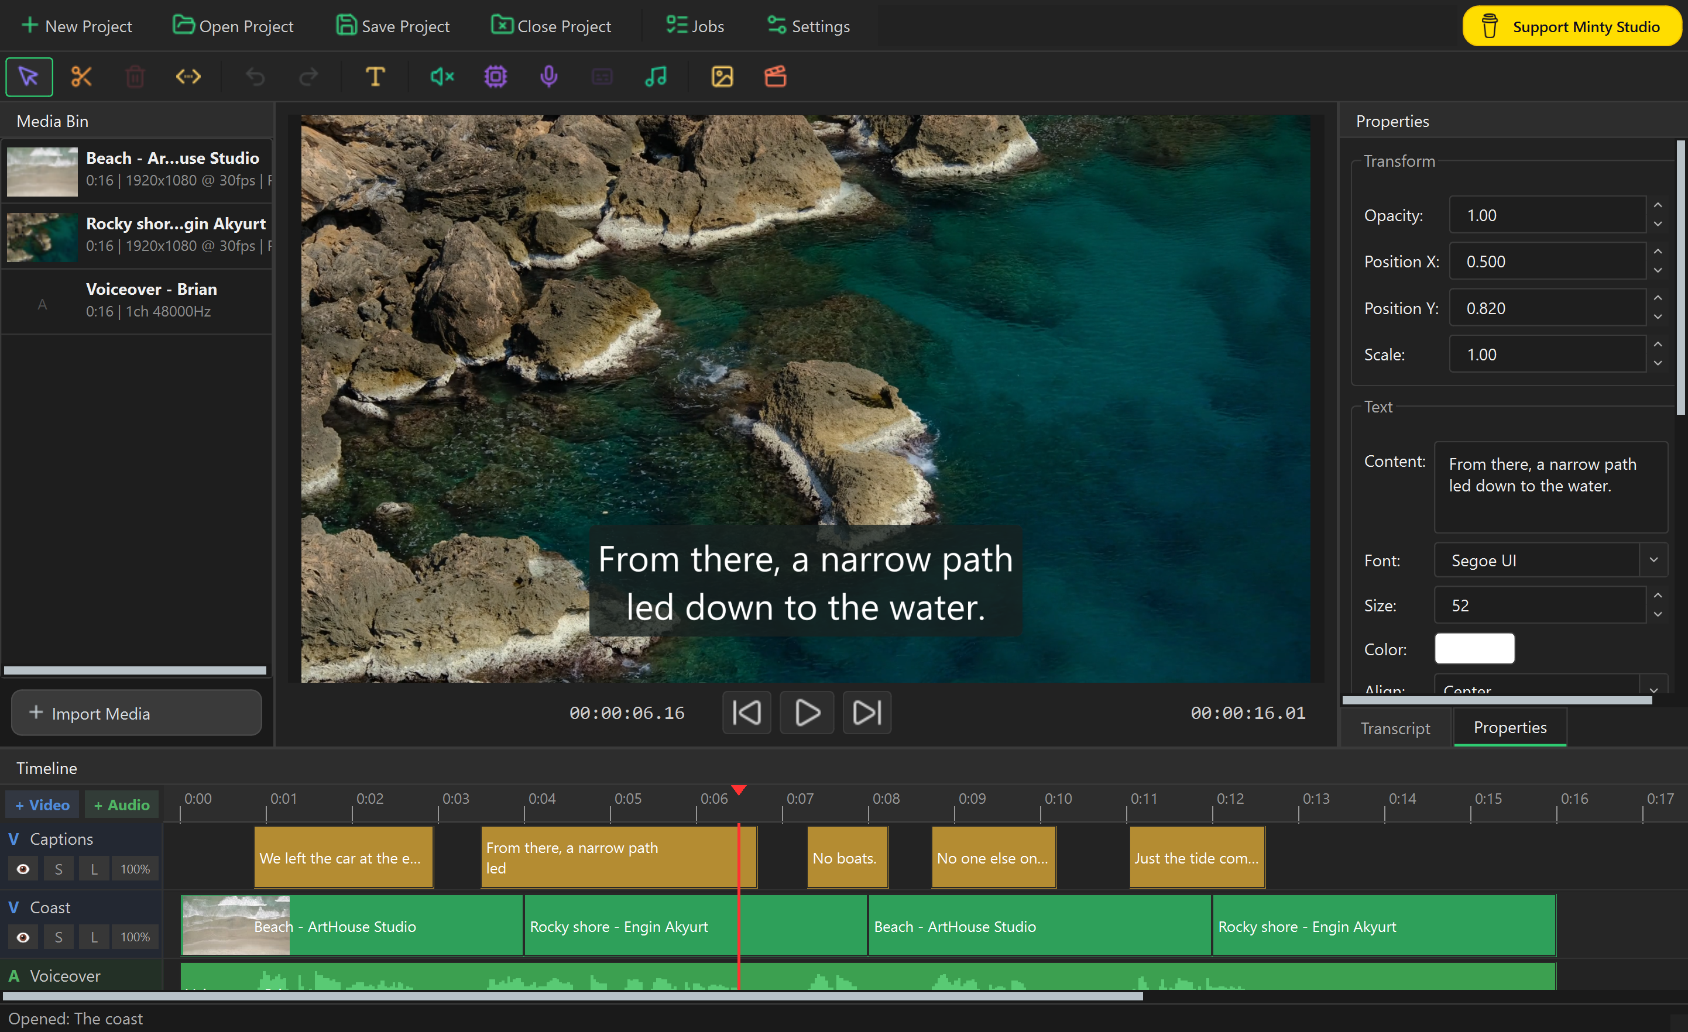The height and width of the screenshot is (1032, 1688).
Task: Click the red playhead marker on ruler
Action: click(x=739, y=790)
